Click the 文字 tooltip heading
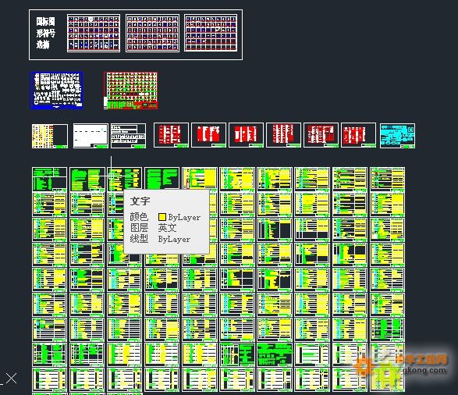458x395 pixels. click(140, 201)
